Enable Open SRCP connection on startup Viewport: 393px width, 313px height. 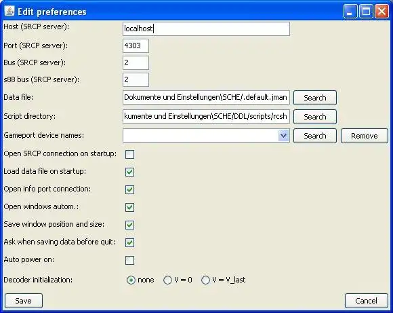coord(129,154)
